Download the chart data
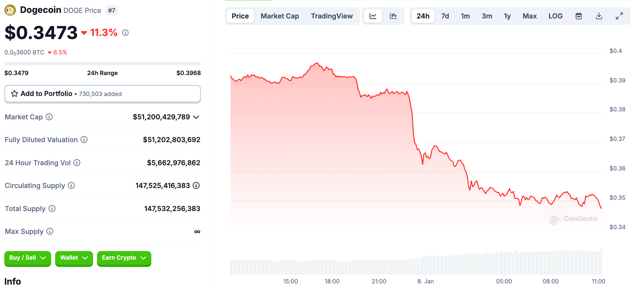 point(599,16)
